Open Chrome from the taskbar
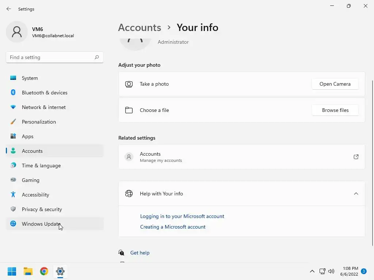This screenshot has width=374, height=280. coord(44,271)
